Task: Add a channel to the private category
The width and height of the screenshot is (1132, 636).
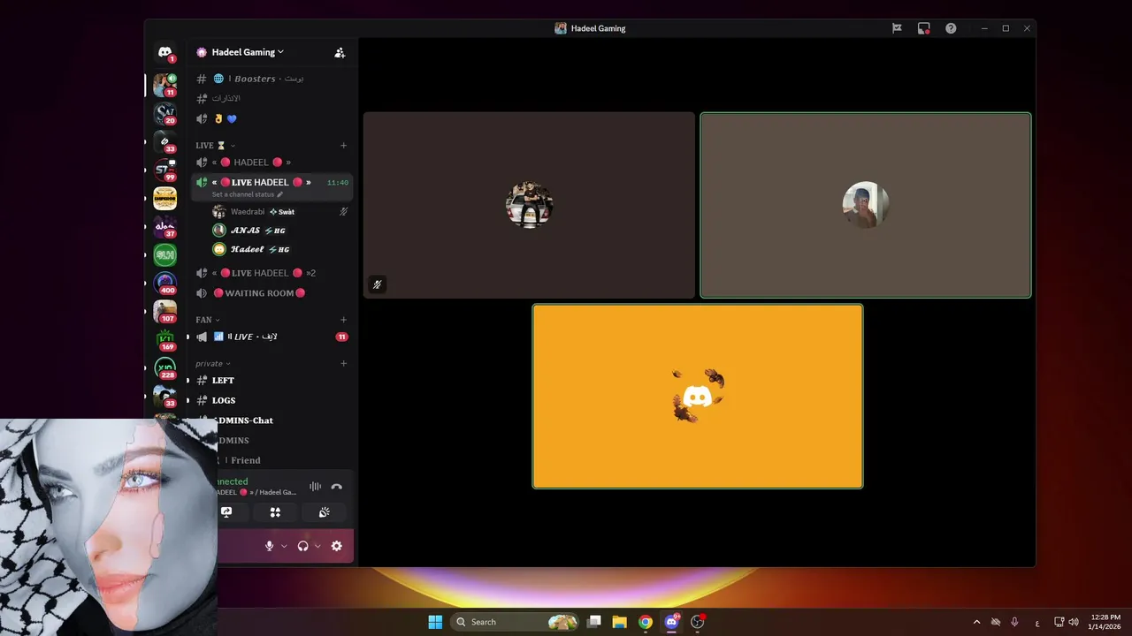Action: (x=343, y=363)
